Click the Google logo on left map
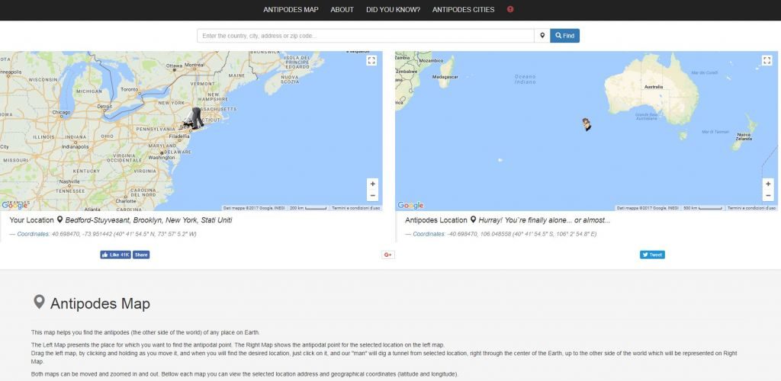Viewport: 781px width, 381px height. click(x=14, y=206)
